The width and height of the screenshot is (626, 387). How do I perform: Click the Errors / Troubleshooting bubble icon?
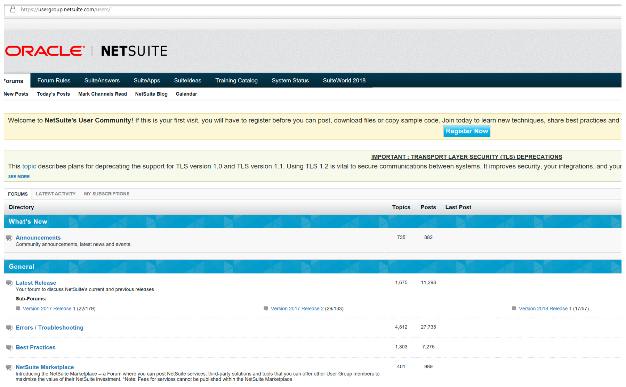pyautogui.click(x=9, y=328)
